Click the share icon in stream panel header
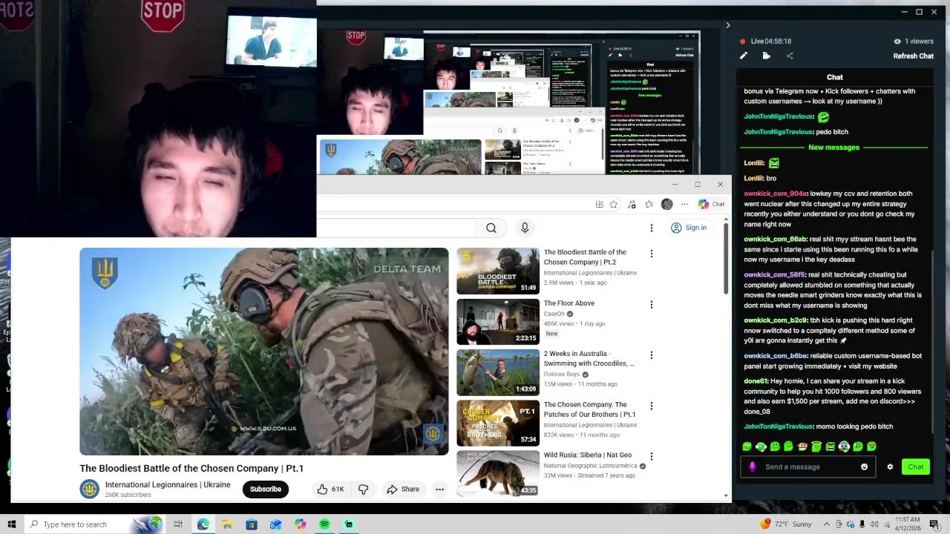 click(790, 56)
